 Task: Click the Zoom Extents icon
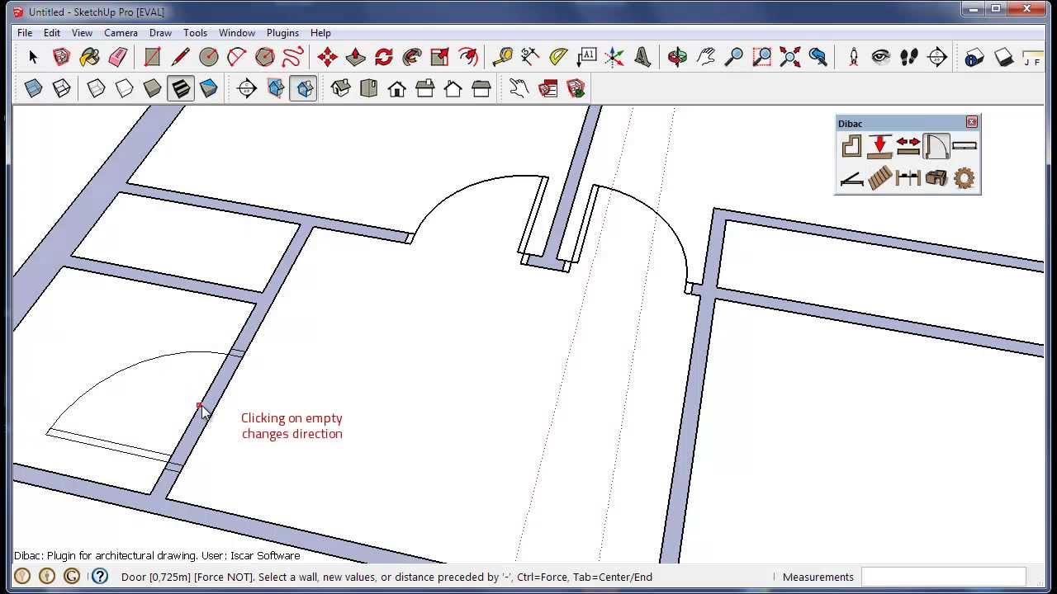(789, 57)
